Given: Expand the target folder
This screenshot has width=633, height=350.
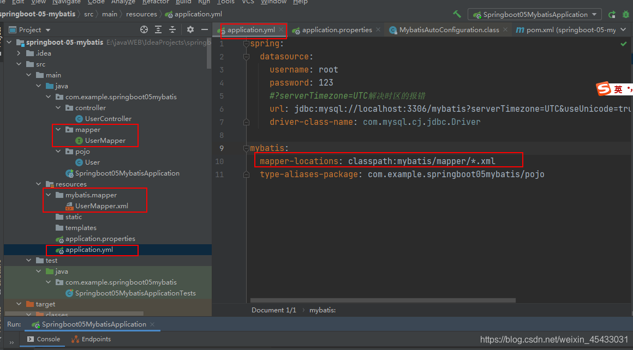Looking at the screenshot, I should [x=19, y=304].
